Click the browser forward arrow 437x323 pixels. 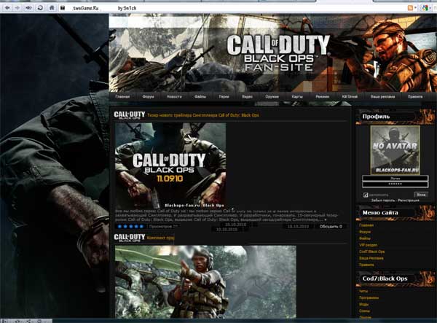(17, 8)
